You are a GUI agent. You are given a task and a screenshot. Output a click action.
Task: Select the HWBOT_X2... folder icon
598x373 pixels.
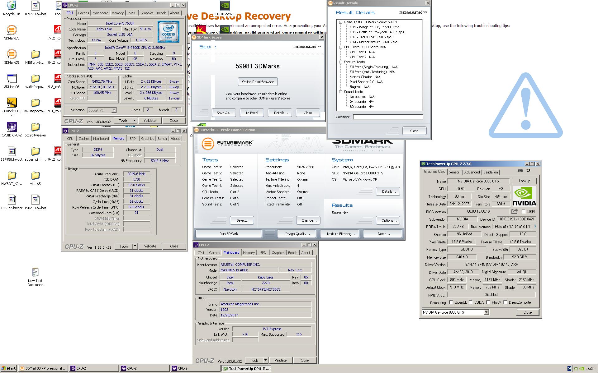click(x=12, y=178)
